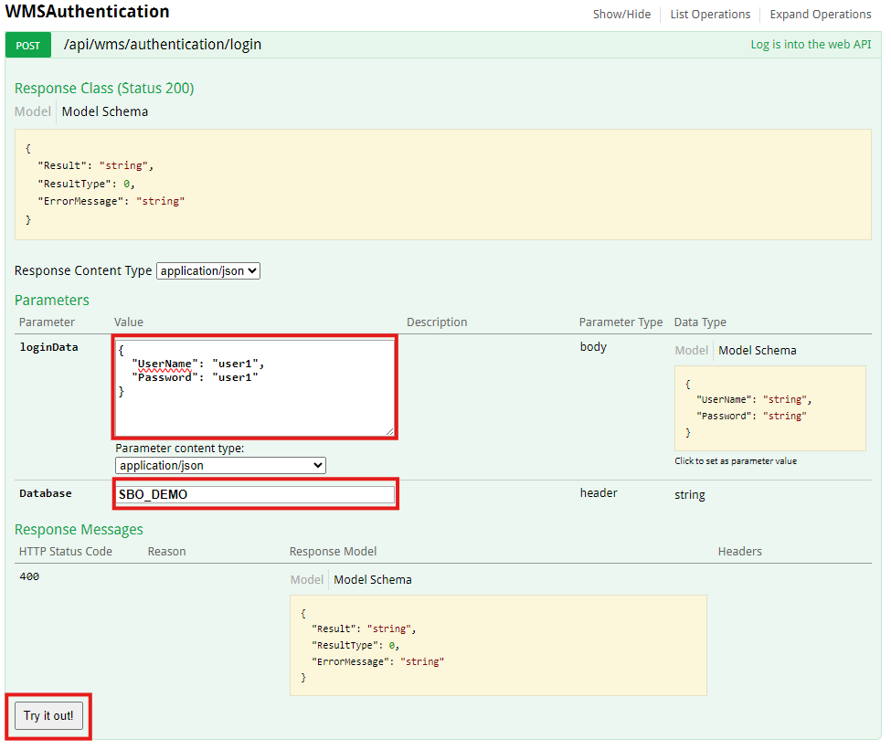Select Model Schema tab for 400 response
891x750 pixels.
[373, 579]
